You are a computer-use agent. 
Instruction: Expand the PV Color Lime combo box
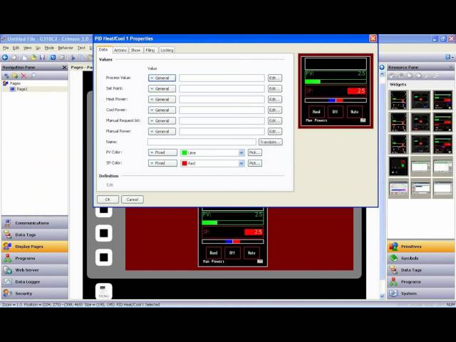(241, 152)
